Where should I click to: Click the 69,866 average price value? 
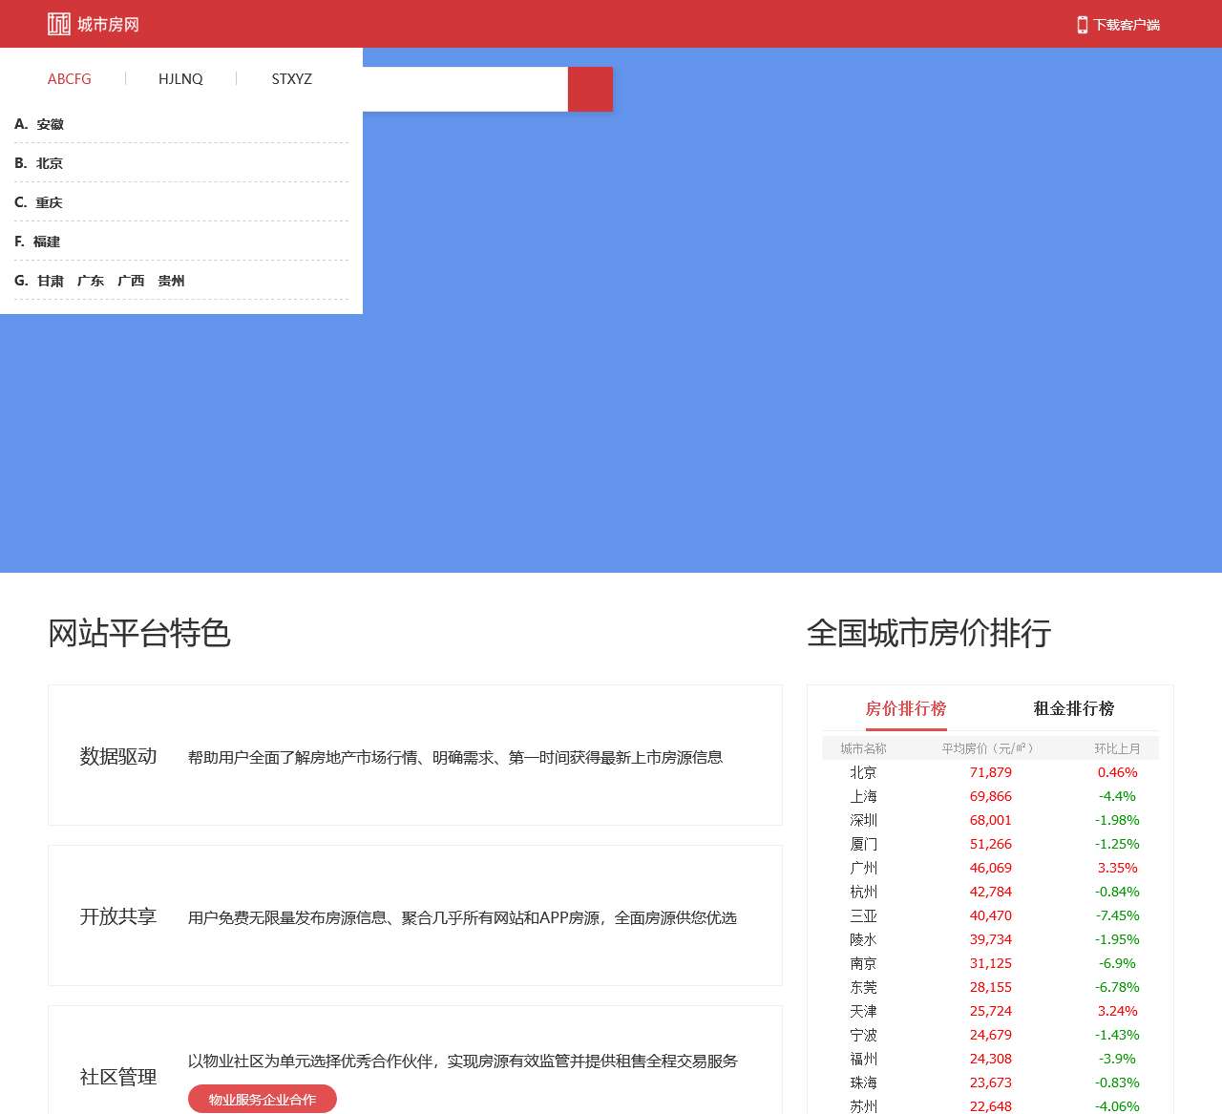[991, 796]
